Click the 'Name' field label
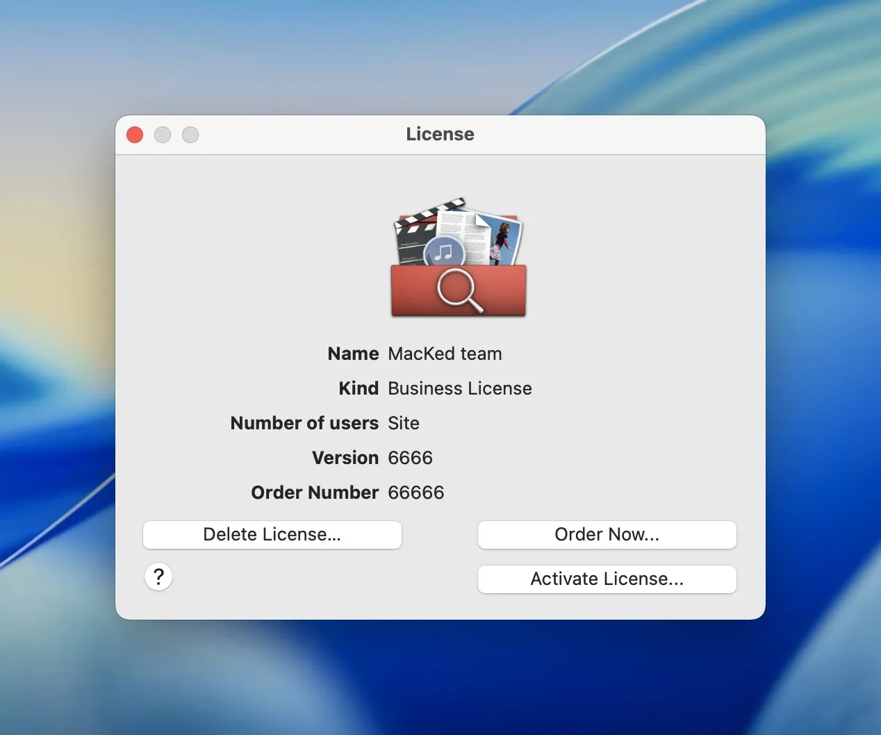Viewport: 881px width, 735px height. click(353, 354)
